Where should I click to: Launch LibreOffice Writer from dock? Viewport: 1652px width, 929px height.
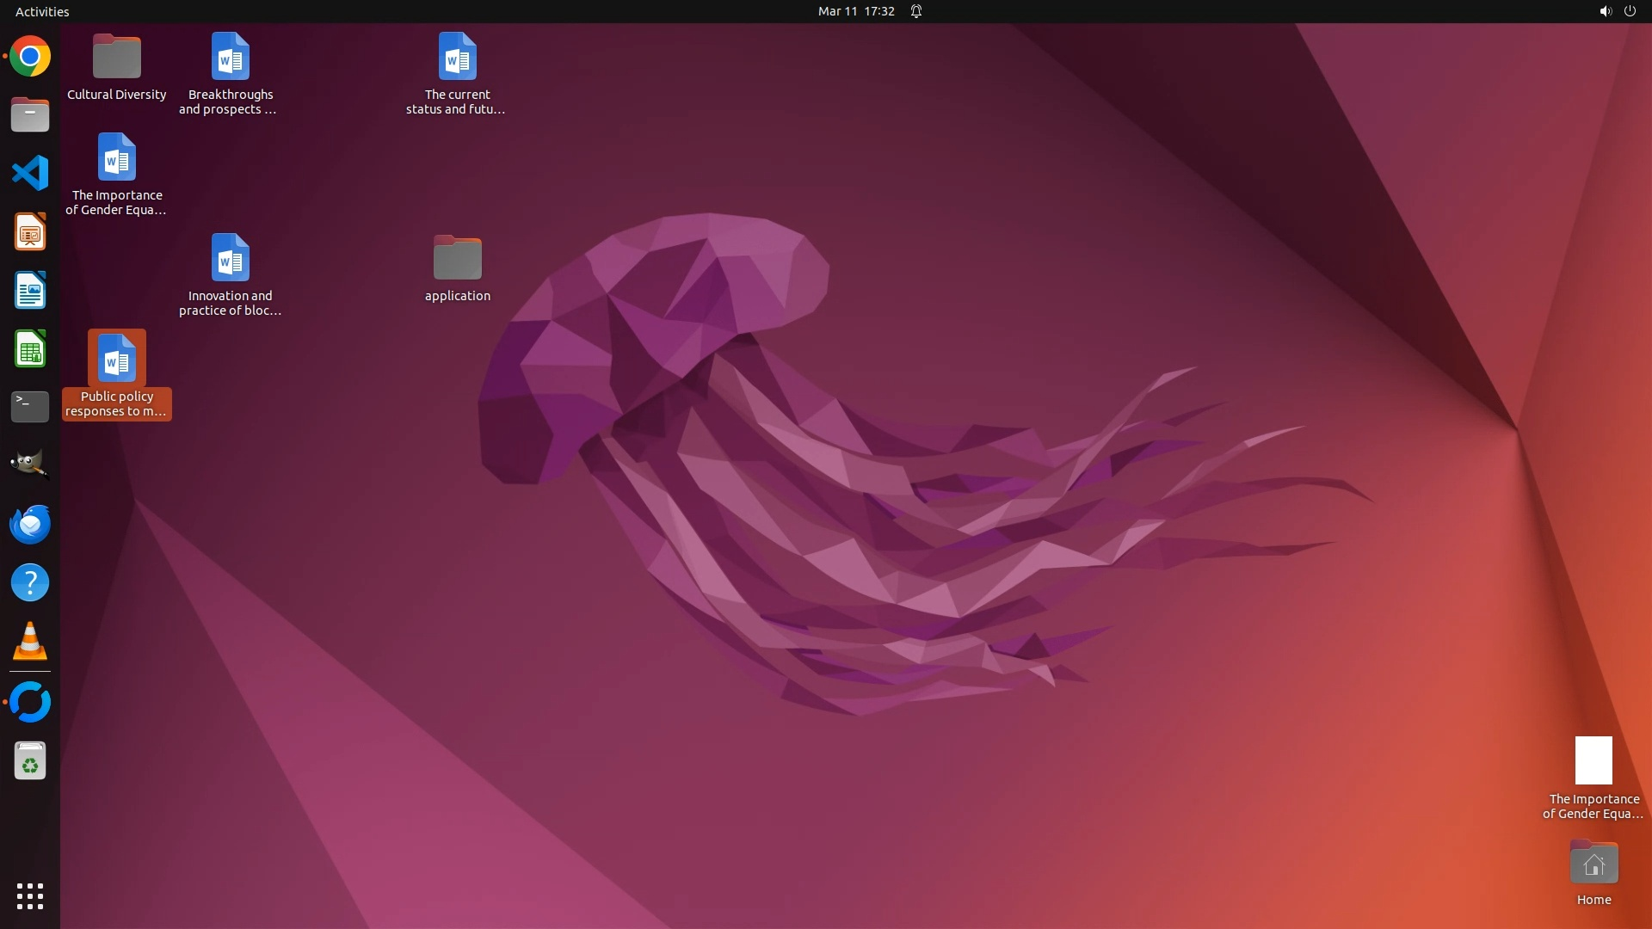(30, 291)
